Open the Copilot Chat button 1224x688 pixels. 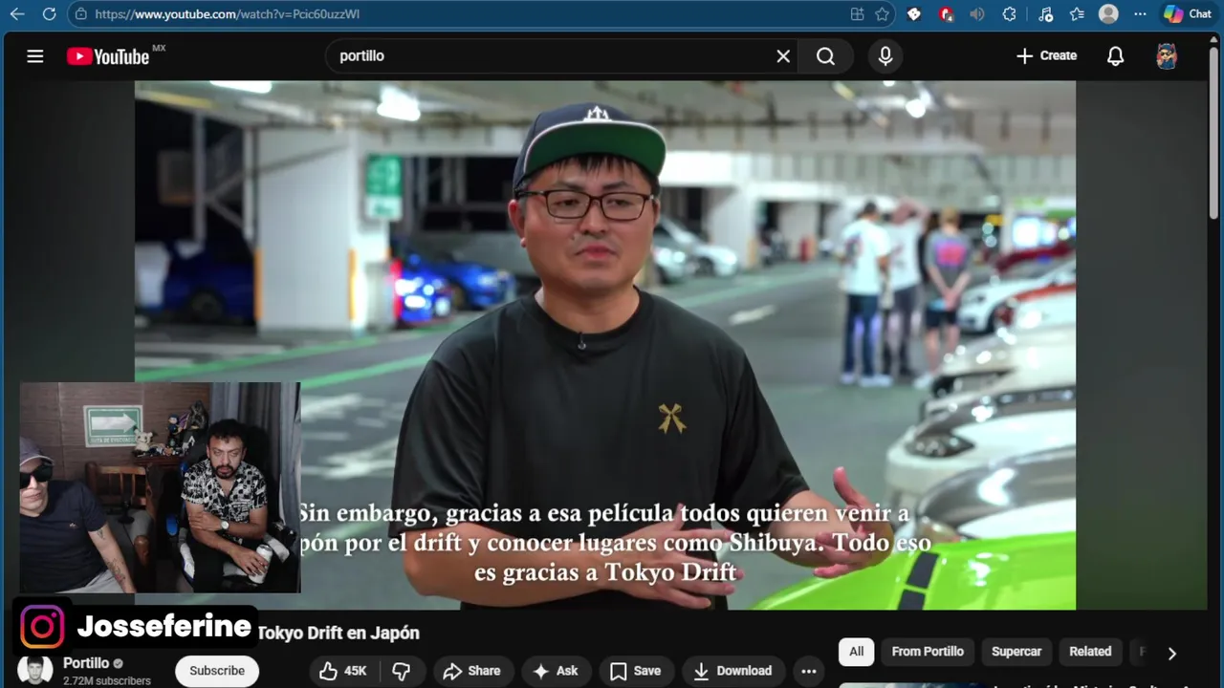pos(1187,14)
